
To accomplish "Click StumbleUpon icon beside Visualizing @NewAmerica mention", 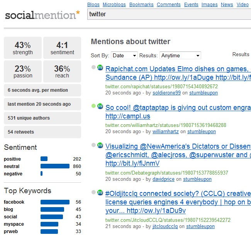I will [100, 145].
